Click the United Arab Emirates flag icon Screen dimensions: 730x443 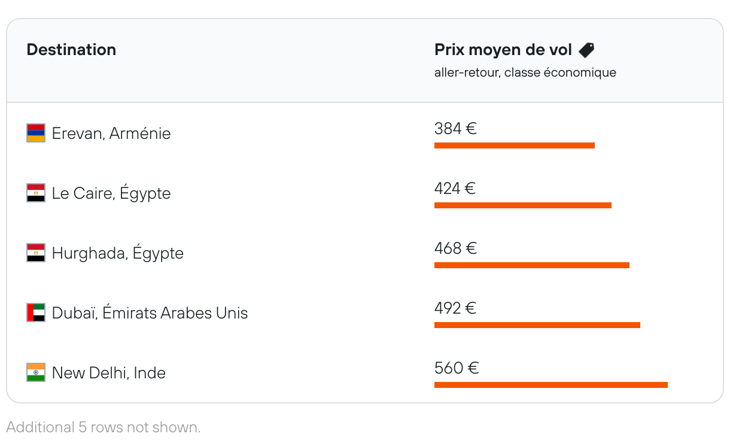(36, 312)
